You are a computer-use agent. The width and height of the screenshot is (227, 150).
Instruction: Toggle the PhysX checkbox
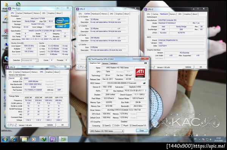(x=122, y=125)
